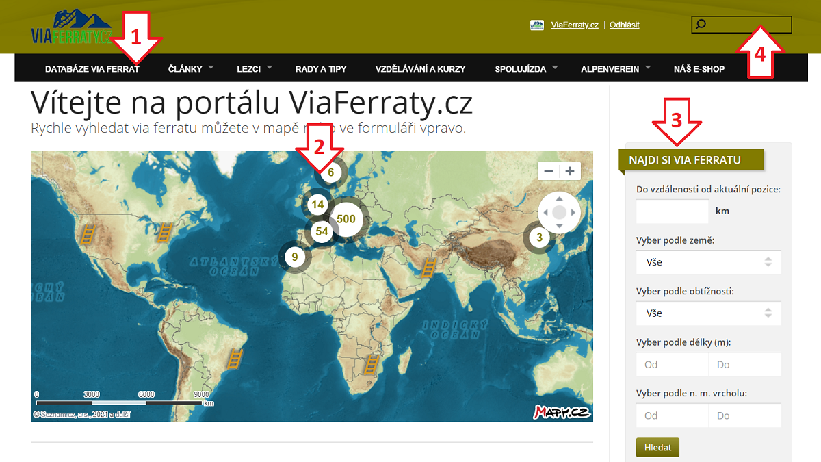Open the map cluster labeled 54
Image resolution: width=821 pixels, height=462 pixels.
pos(322,231)
